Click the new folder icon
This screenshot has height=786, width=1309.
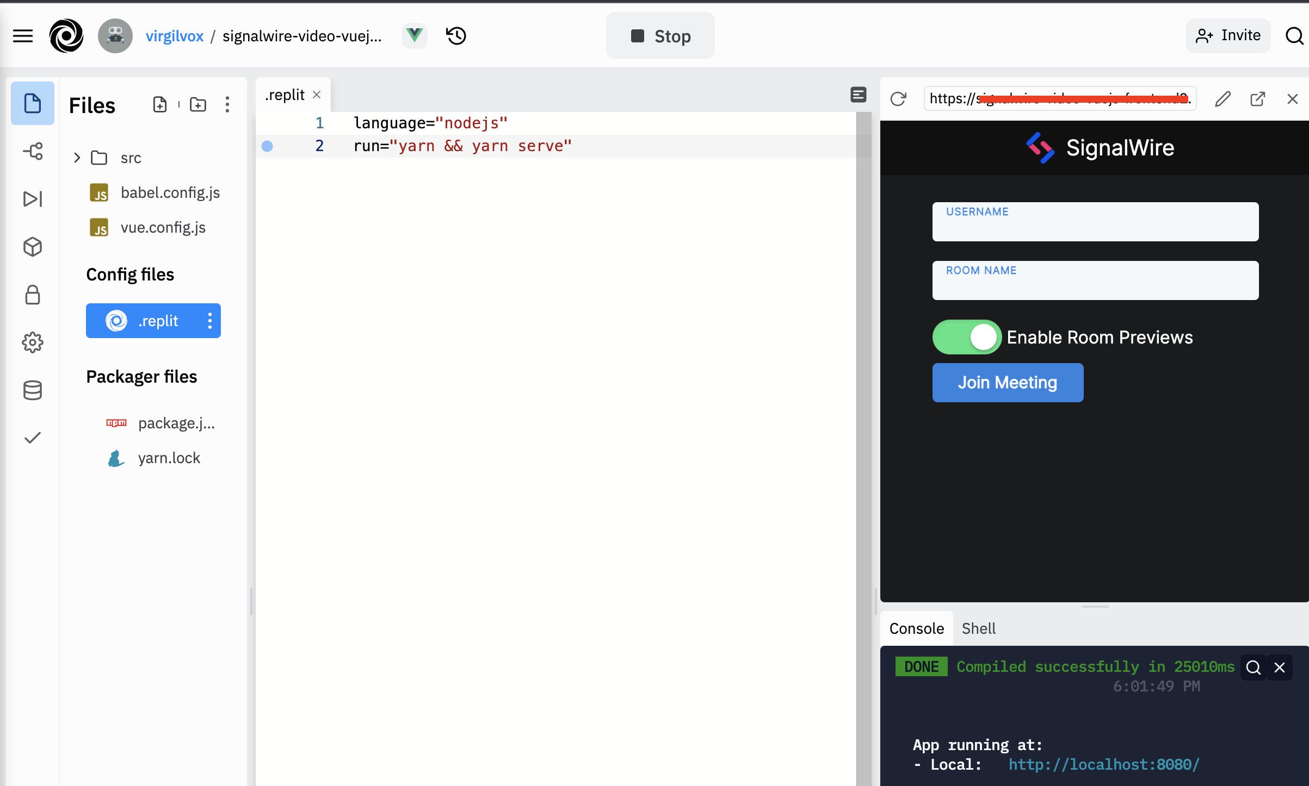tap(198, 104)
